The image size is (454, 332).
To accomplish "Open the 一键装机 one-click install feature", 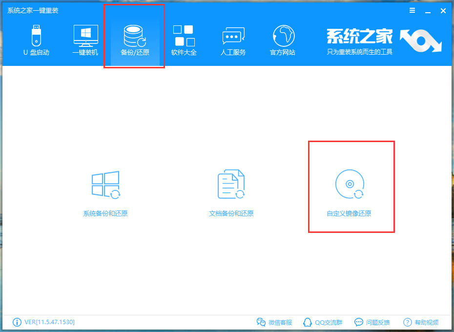I will coord(86,39).
